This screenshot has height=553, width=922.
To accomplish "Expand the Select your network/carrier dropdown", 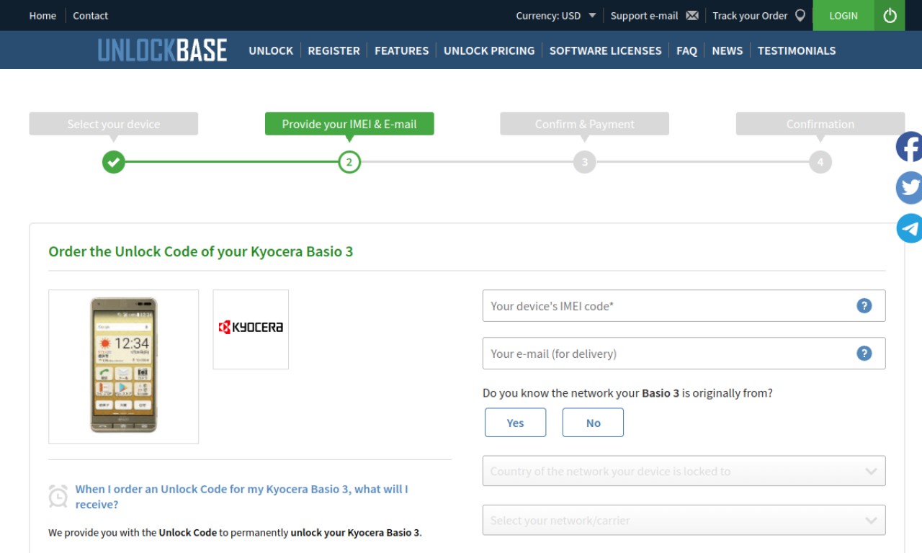I will click(x=684, y=521).
